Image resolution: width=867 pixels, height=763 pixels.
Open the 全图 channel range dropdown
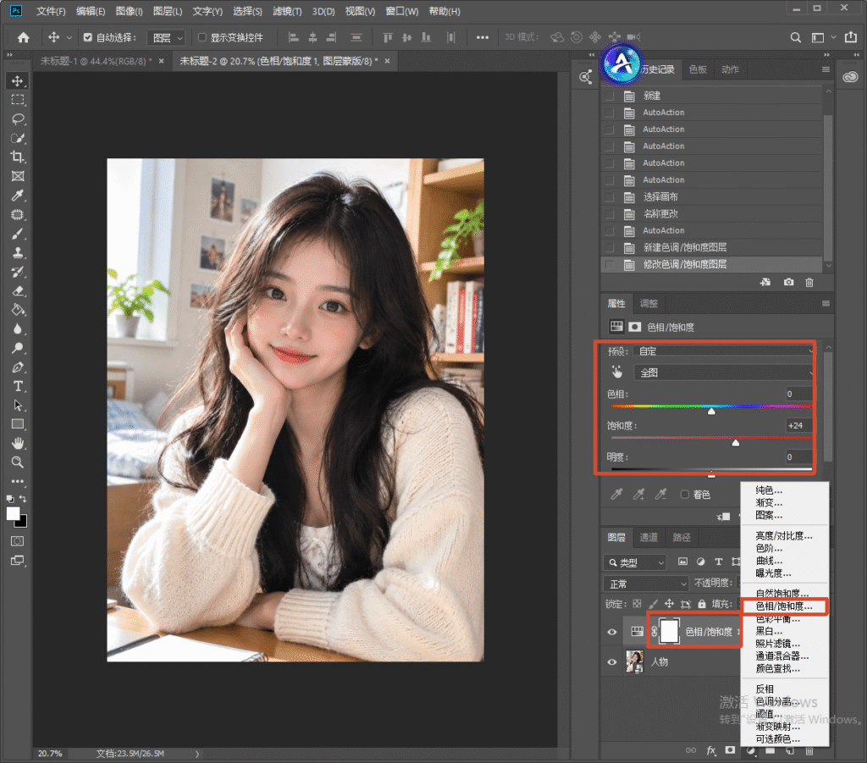pyautogui.click(x=725, y=373)
